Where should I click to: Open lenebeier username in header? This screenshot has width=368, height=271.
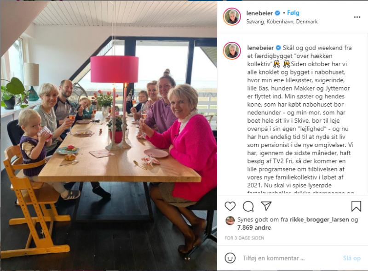coord(259,13)
